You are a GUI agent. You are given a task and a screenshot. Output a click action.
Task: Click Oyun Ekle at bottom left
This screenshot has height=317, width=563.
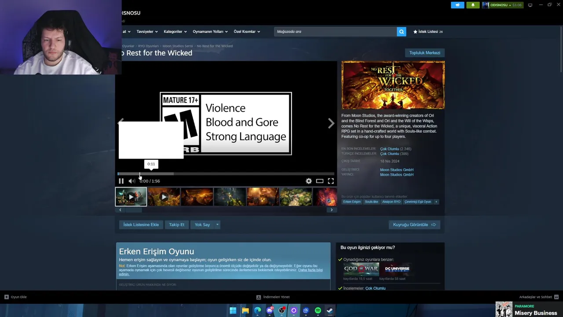coord(15,297)
